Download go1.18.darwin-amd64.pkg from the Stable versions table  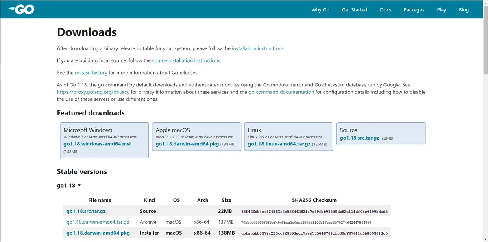(98, 233)
